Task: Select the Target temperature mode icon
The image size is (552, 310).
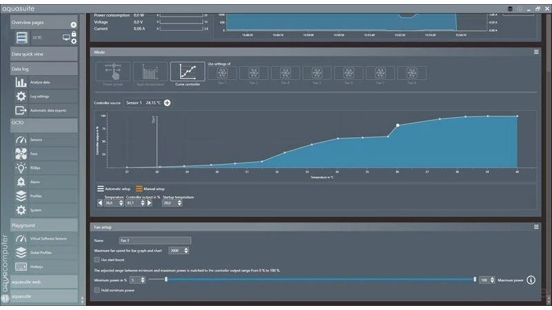Action: click(150, 72)
